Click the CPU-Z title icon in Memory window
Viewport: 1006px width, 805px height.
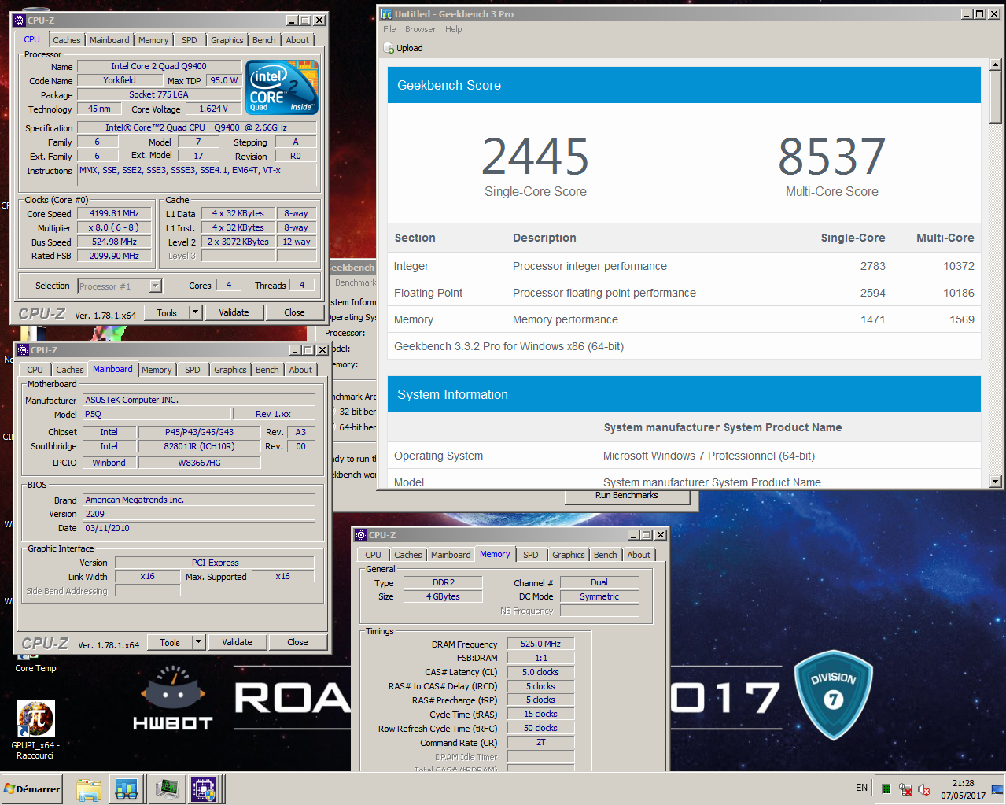tap(361, 535)
